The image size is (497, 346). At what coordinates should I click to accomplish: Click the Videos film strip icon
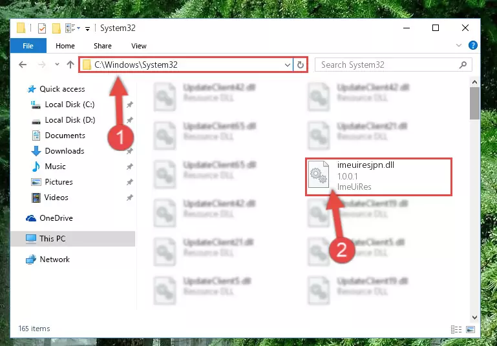point(36,198)
